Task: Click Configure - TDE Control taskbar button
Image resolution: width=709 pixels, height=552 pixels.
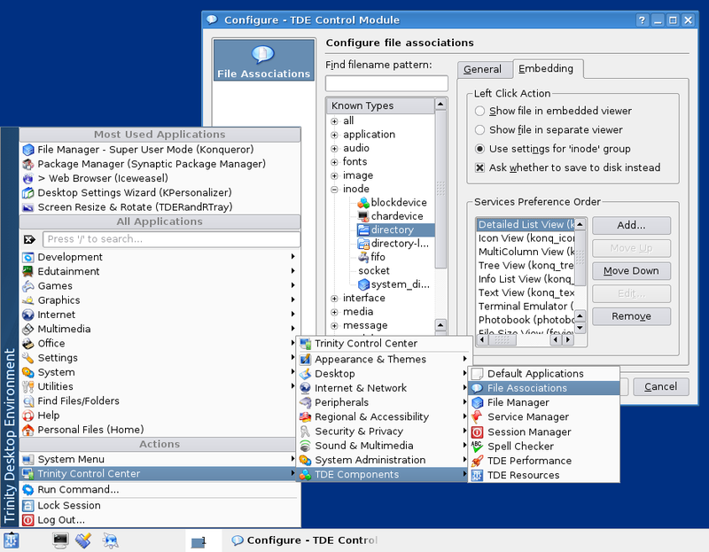Action: (x=304, y=540)
